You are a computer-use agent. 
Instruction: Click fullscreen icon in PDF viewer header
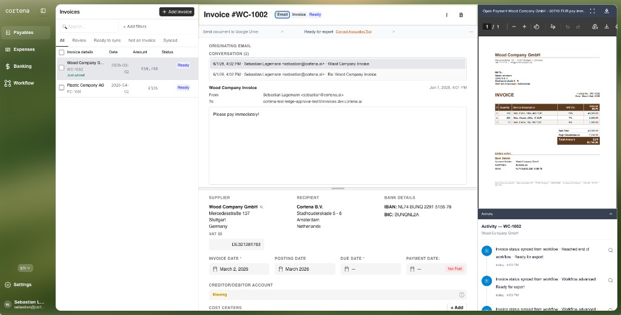tap(592, 11)
